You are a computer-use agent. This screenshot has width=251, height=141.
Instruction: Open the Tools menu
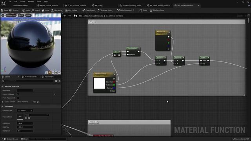[39, 2]
